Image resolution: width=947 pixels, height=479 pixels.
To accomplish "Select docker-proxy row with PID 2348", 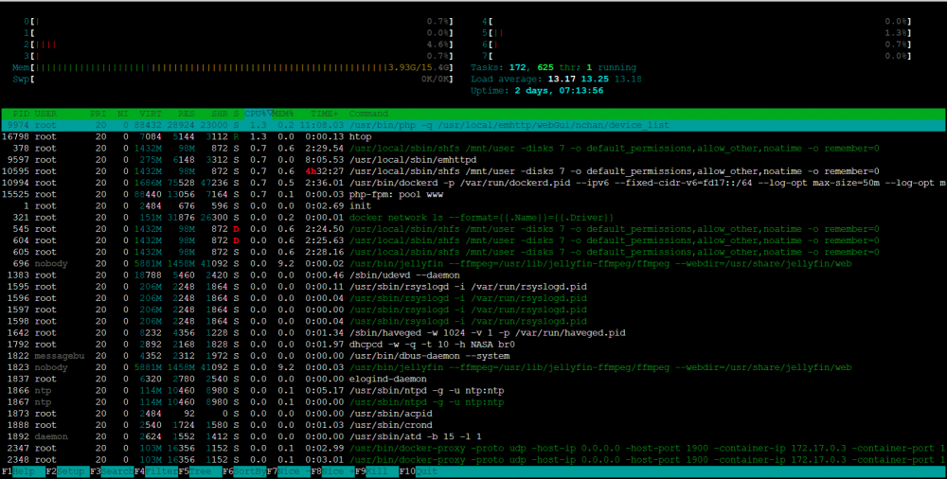I will coord(473,460).
